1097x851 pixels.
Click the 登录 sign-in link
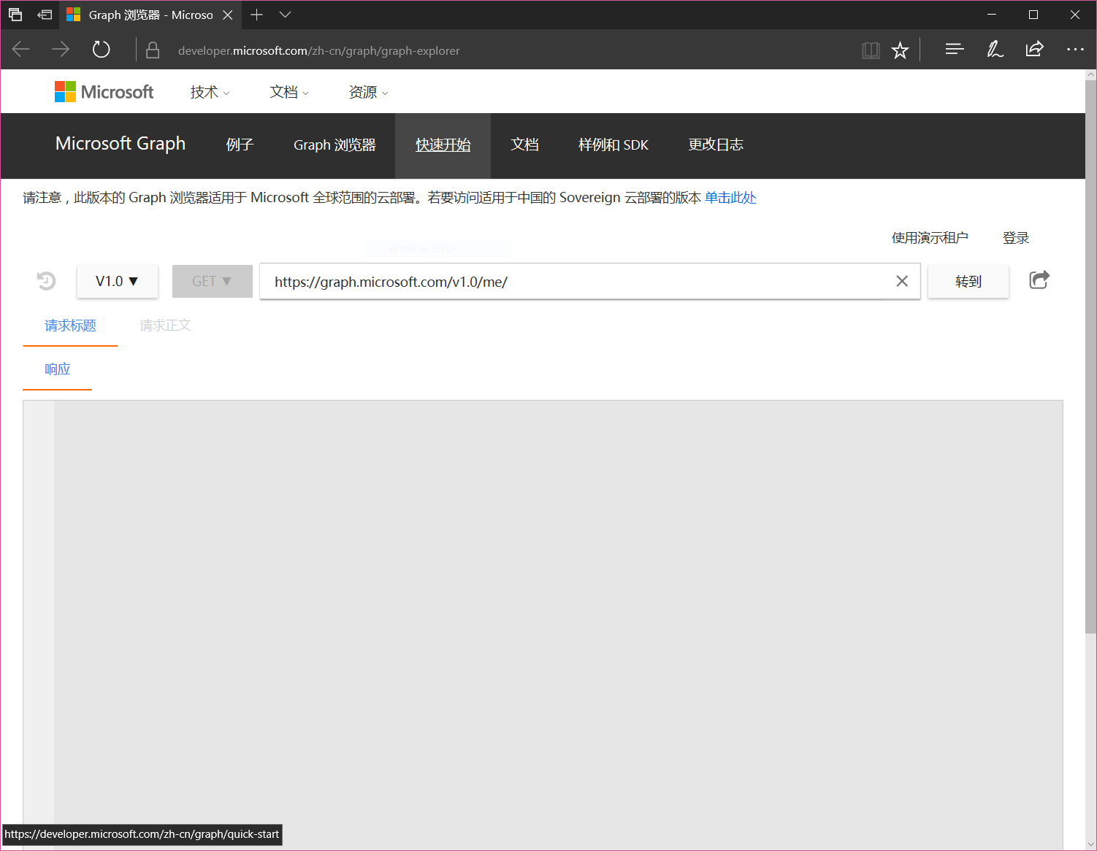point(1015,238)
